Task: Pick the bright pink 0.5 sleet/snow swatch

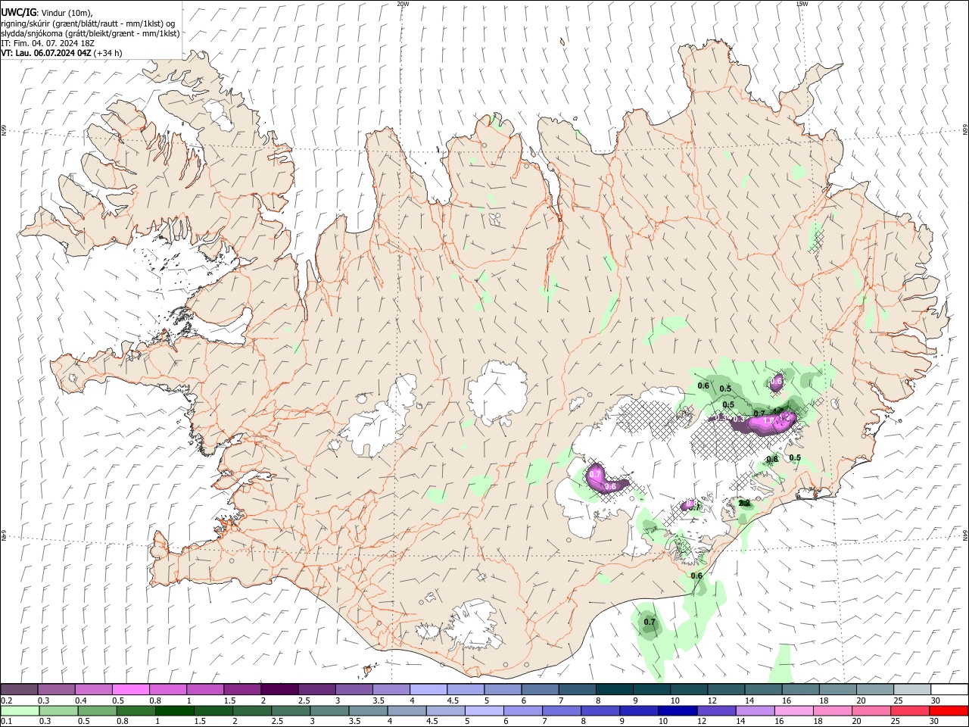Action: [x=130, y=689]
